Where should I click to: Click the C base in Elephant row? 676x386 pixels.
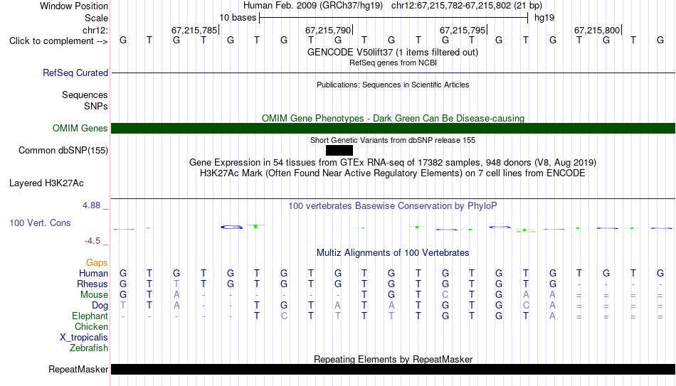tap(284, 316)
